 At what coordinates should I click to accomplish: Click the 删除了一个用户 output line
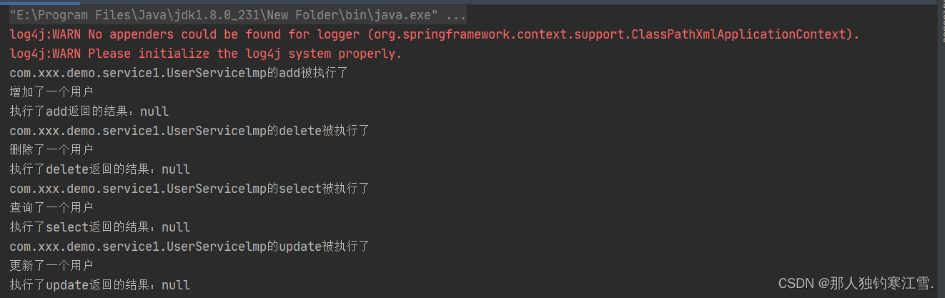point(51,150)
